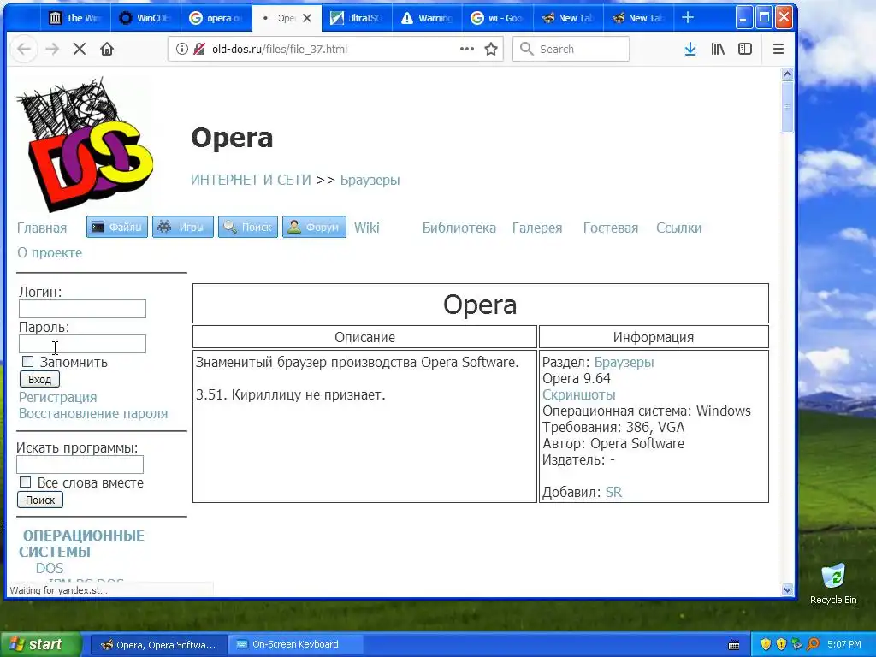Click the browser Search box
This screenshot has width=876, height=657.
[x=571, y=49]
